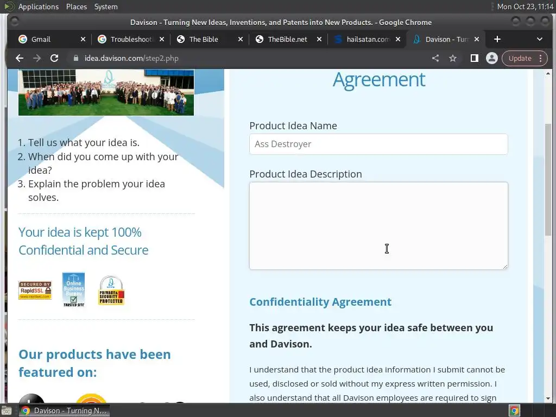Close the TheBible.net tab
556x417 pixels.
319,39
